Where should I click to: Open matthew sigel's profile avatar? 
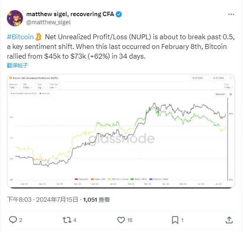(15, 18)
